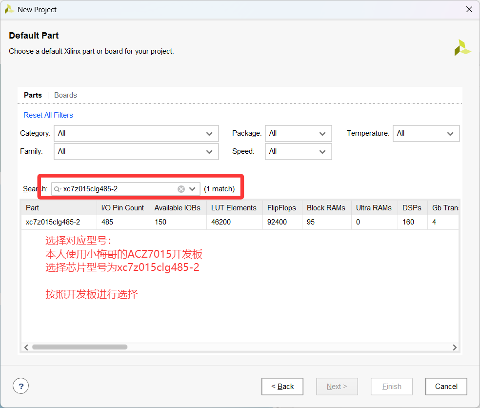Expand the Temperature dropdown

(426, 133)
